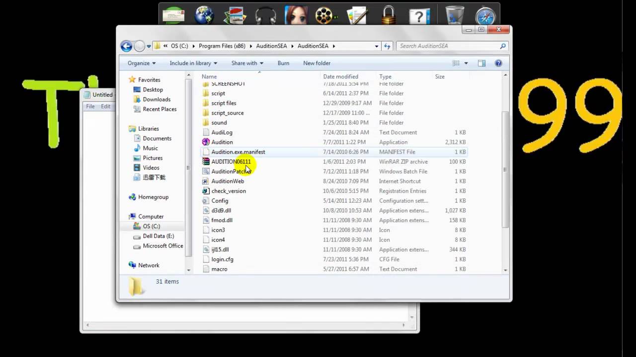Click the Music library icon
This screenshot has height=357, width=636.
[138, 148]
